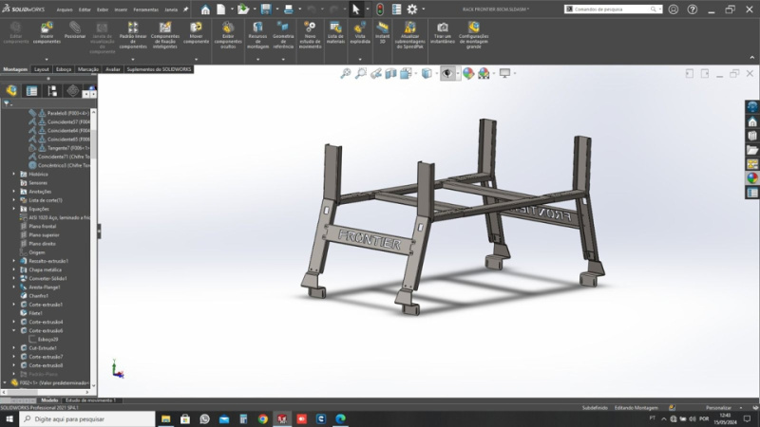Collapse the Corte-extrusão6 feature
The width and height of the screenshot is (760, 427).
point(13,330)
